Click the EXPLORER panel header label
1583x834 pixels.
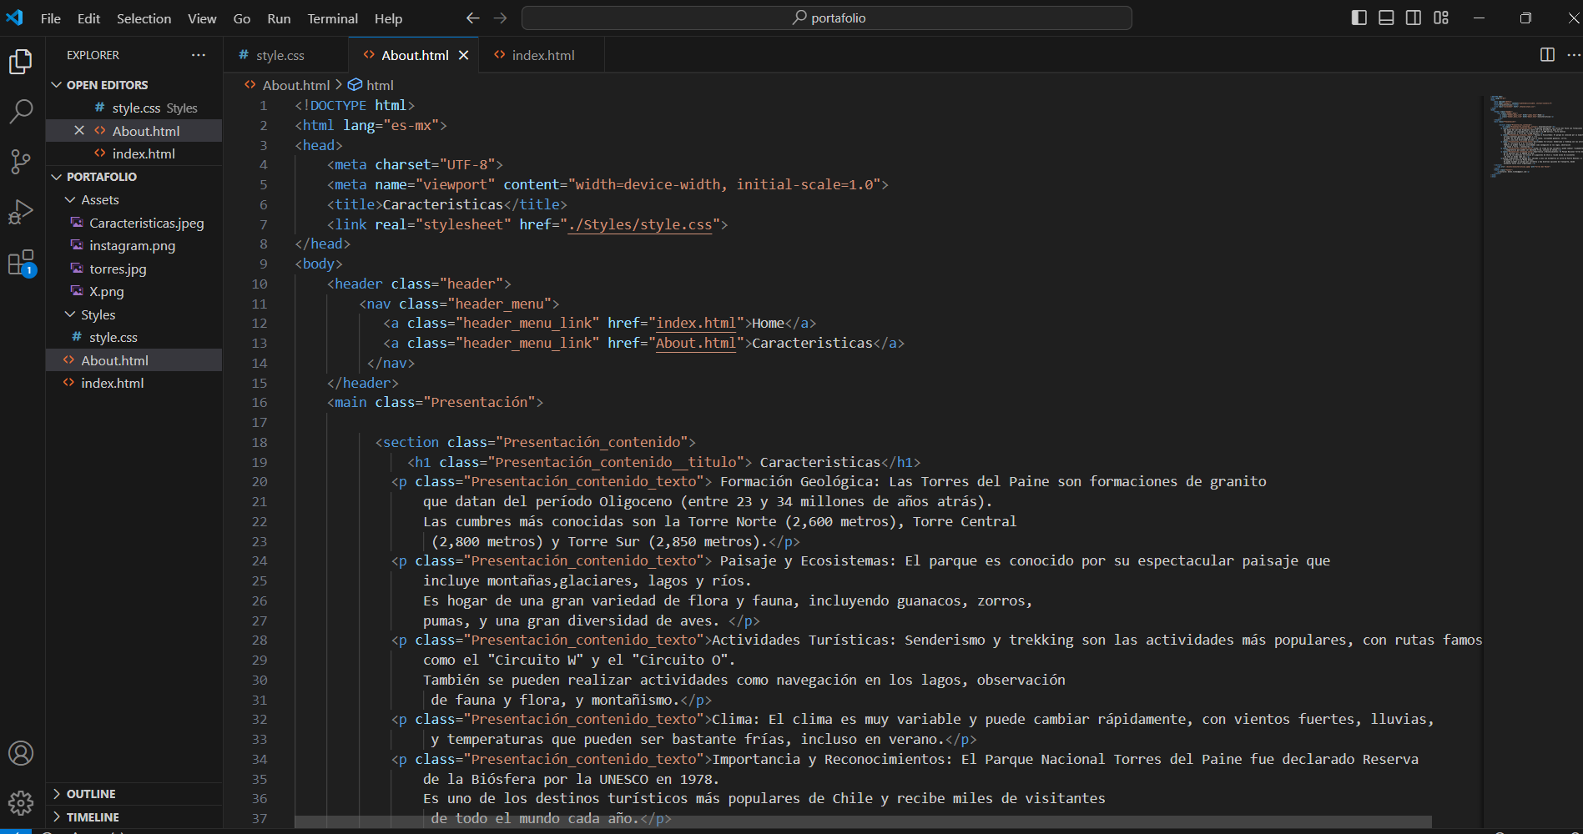click(x=93, y=55)
